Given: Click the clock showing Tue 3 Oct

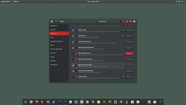Looking at the screenshot, I should 93,1.
